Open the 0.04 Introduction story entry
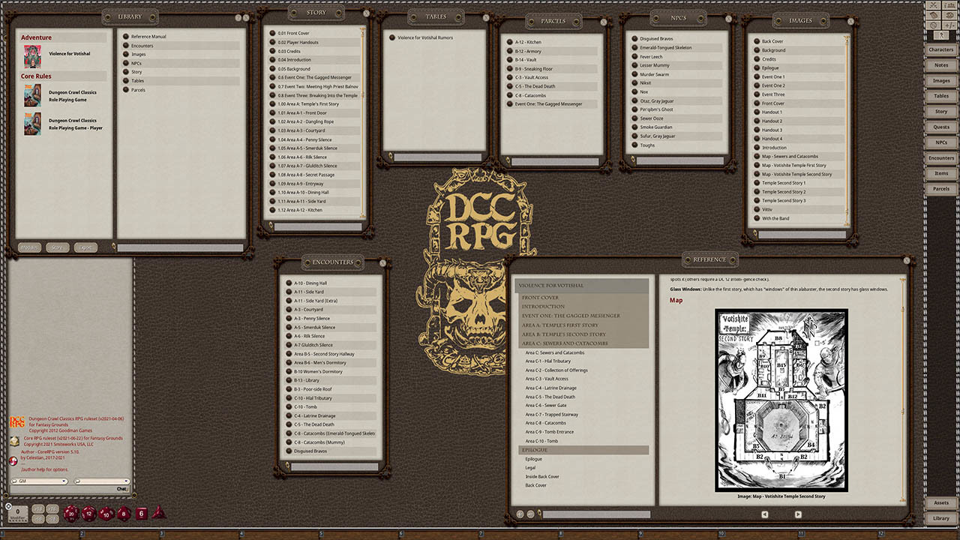Image resolution: width=960 pixels, height=540 pixels. tap(294, 60)
